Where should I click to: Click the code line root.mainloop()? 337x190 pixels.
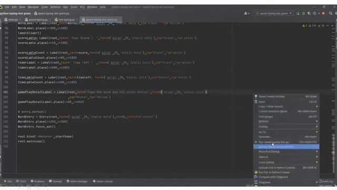pos(31,141)
